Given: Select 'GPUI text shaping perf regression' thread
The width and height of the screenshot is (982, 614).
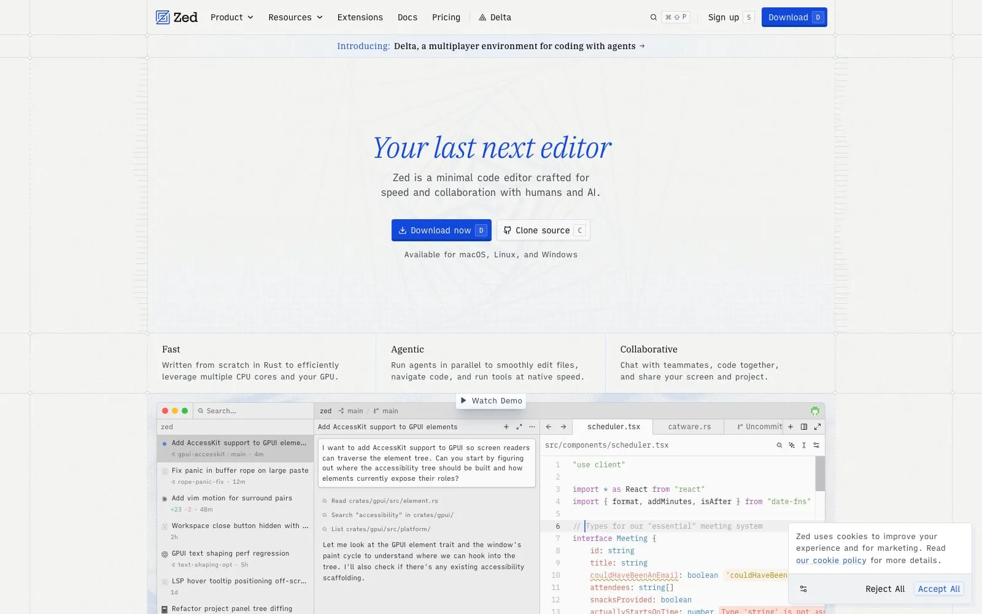Looking at the screenshot, I should tap(236, 559).
